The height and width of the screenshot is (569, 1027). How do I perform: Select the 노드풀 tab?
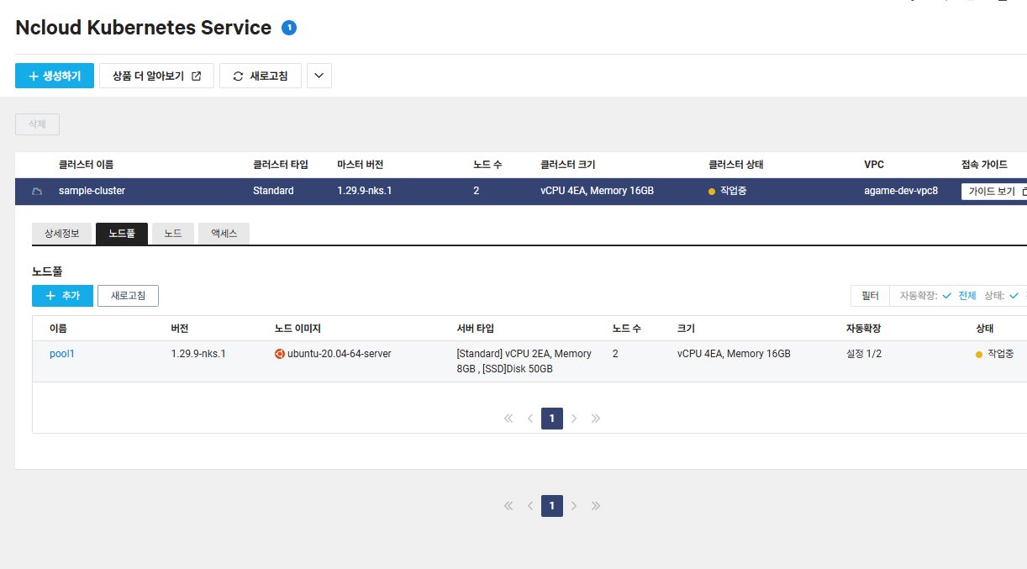point(122,234)
